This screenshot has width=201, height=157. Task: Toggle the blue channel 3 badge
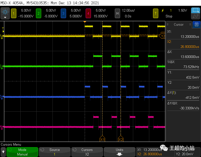click(63, 13)
